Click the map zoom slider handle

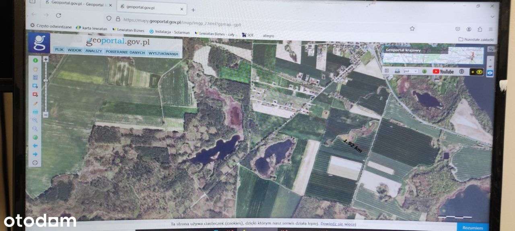[46, 81]
